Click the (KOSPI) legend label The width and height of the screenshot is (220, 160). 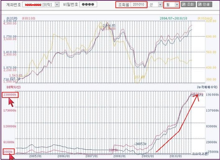[12, 18]
